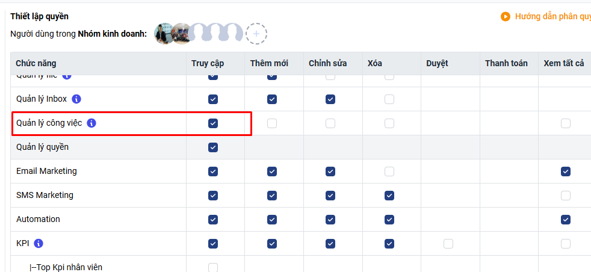Image resolution: width=591 pixels, height=272 pixels.
Task: Select the Email Marketing row label
Action: [x=46, y=171]
